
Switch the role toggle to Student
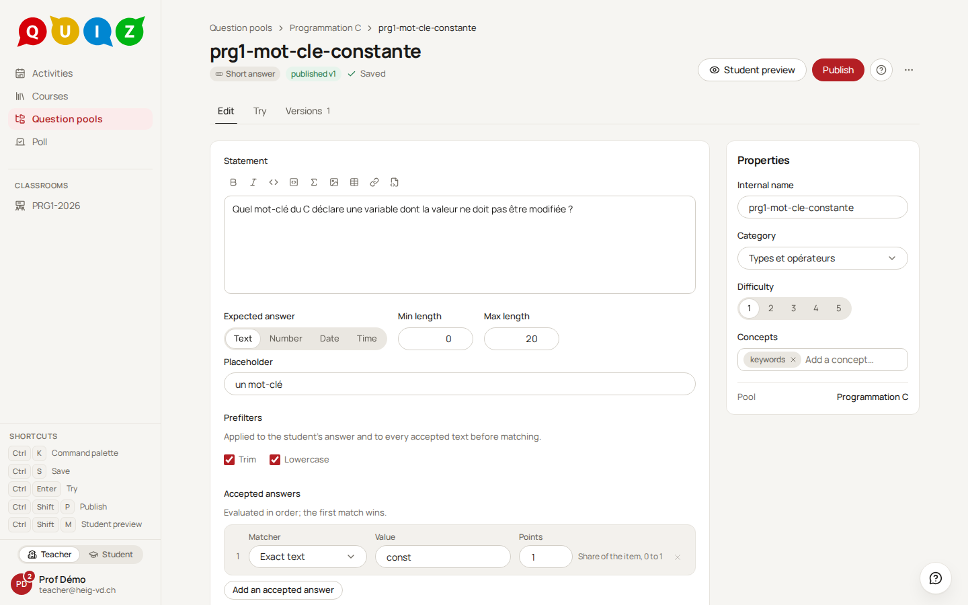click(111, 555)
